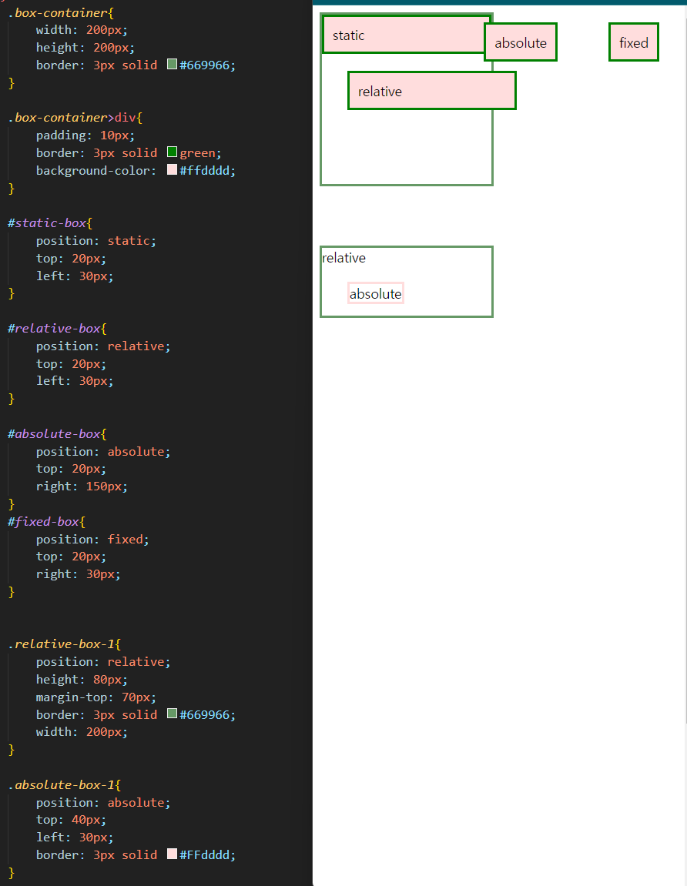The height and width of the screenshot is (886, 687).
Task: Click 'position: relative;' in #relative-box rule
Action: point(103,346)
